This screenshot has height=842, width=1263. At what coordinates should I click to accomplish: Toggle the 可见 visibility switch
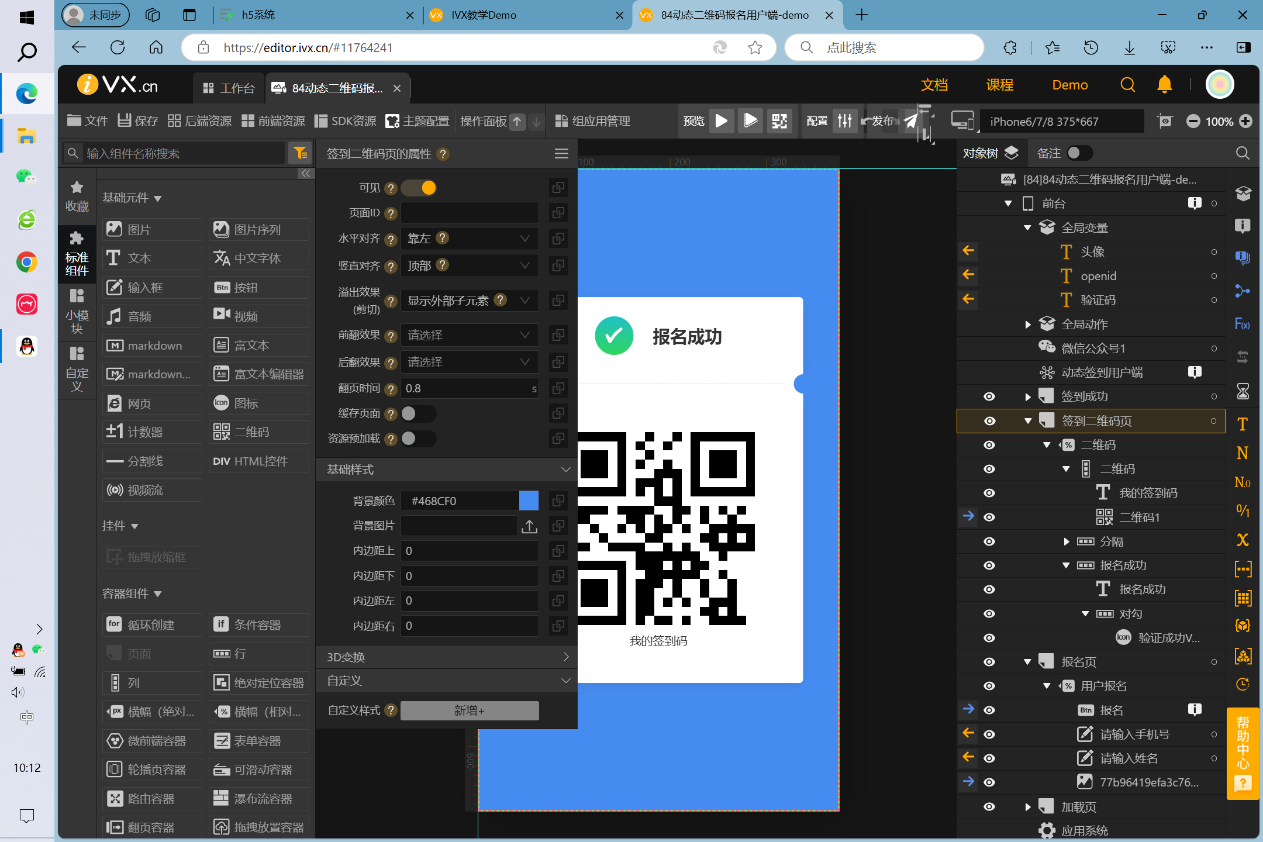419,188
